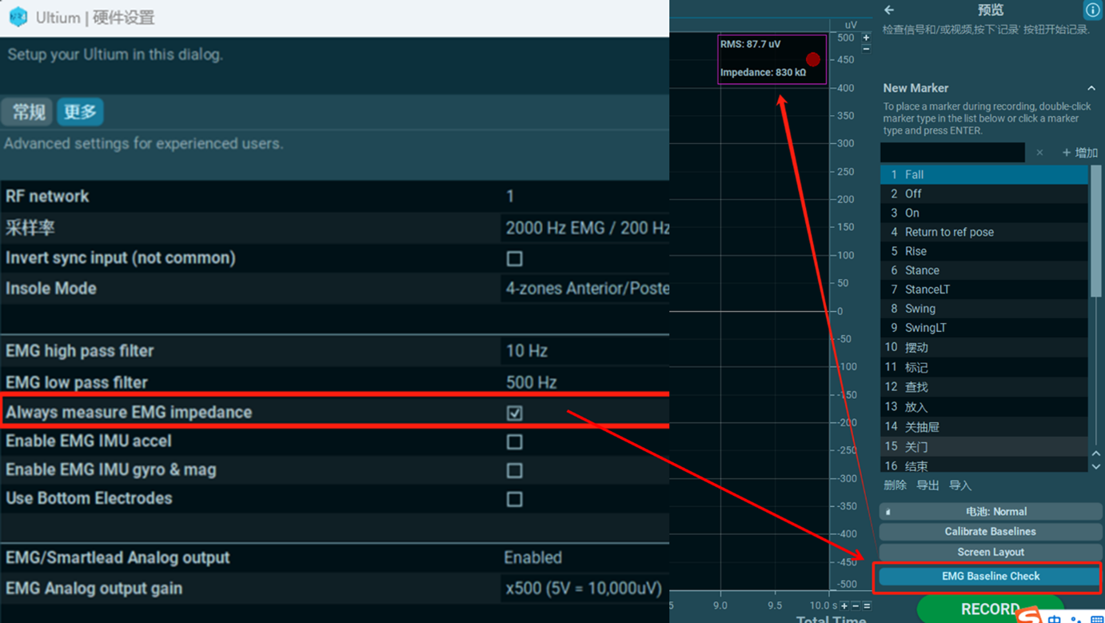
Task: Toggle the Invert sync input checkbox
Action: [x=515, y=258]
